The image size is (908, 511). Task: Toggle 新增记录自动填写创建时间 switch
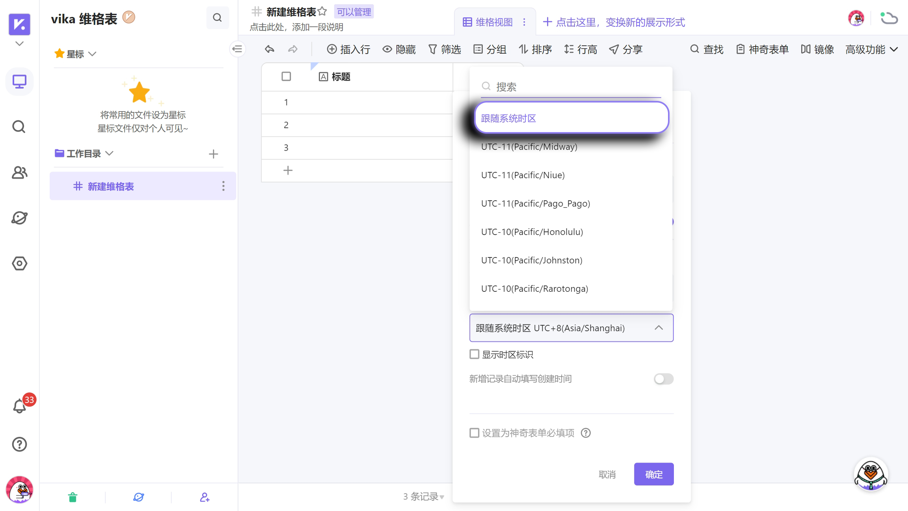click(664, 379)
